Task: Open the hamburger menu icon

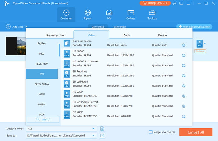Action: tap(188, 3)
